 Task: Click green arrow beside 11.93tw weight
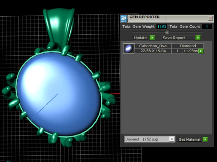[201, 51]
